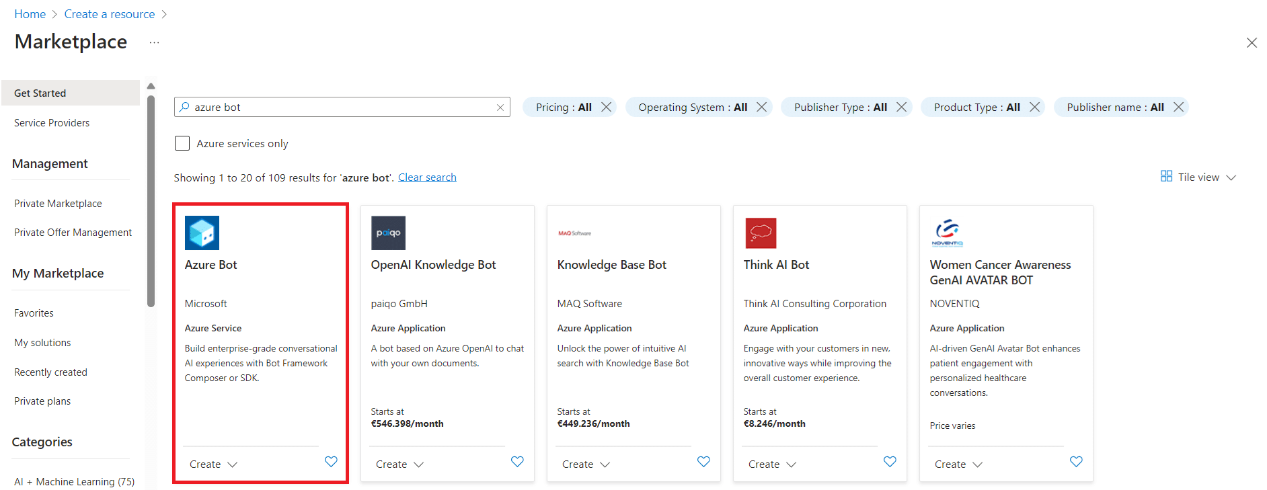Image resolution: width=1267 pixels, height=490 pixels.
Task: Open Private Marketplace in sidebar
Action: [58, 204]
